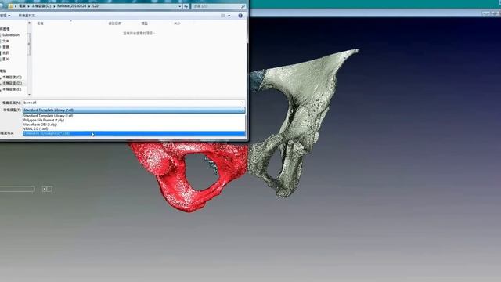Click the change view icon
Image resolution: width=501 pixels, height=282 pixels.
click(223, 16)
